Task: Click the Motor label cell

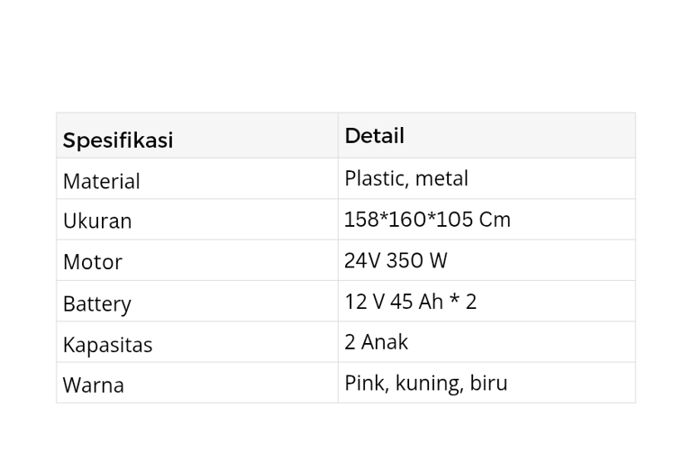Action: point(92,262)
